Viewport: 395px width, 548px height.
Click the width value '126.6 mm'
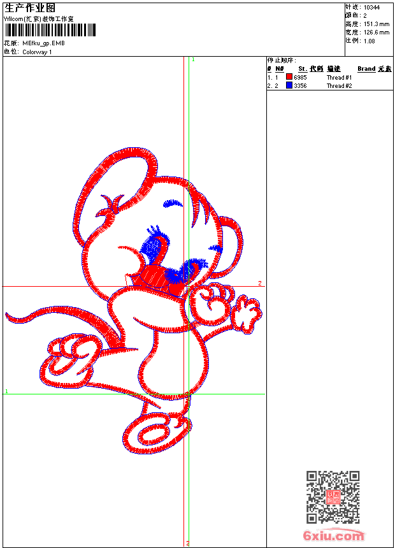(x=377, y=32)
